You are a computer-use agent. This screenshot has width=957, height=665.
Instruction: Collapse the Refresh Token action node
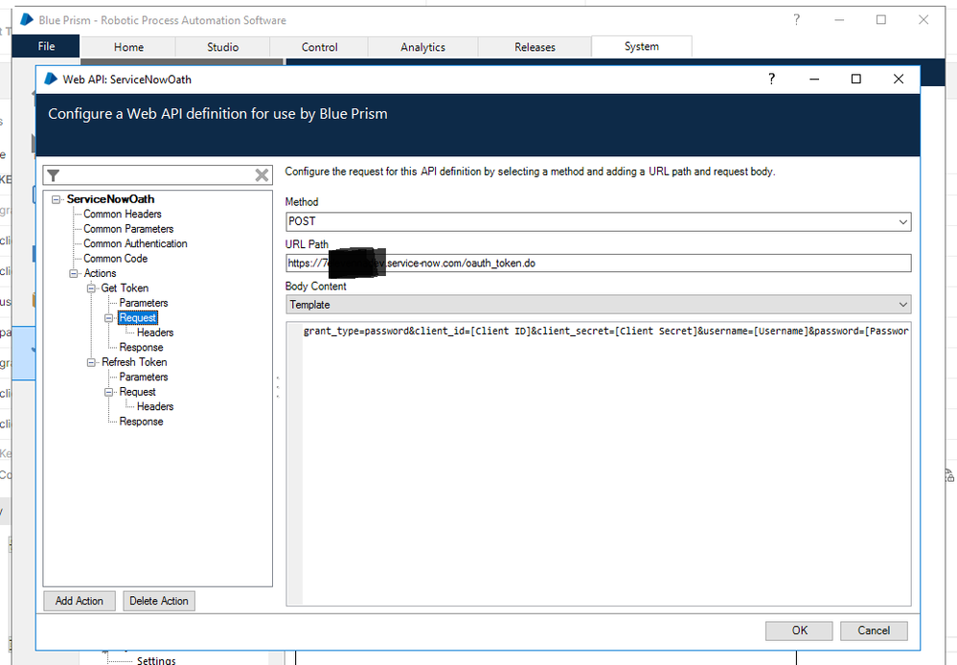click(91, 363)
